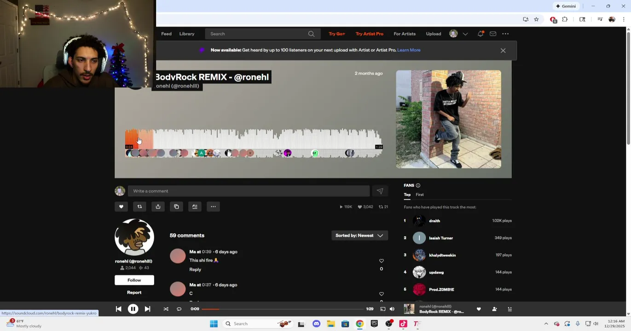Open Chrome media controls icon
Screen dimensions: 631x331
600,19
